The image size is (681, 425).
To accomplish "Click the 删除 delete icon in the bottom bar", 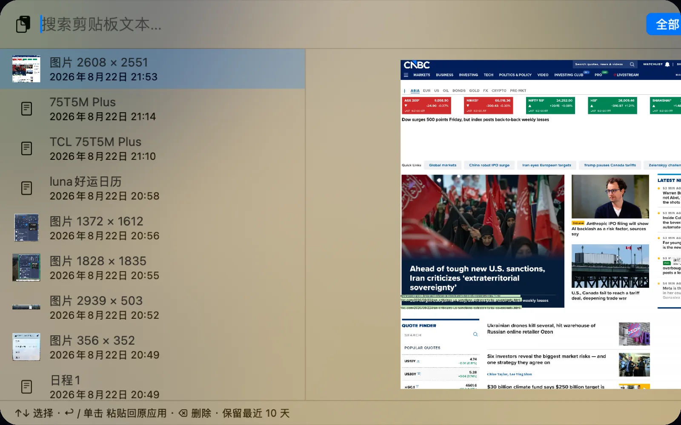I will coord(183,413).
